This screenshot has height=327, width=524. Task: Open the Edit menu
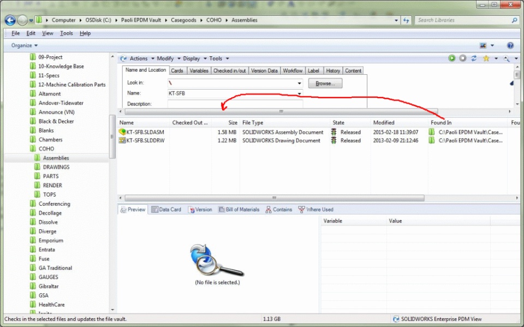[x=31, y=33]
